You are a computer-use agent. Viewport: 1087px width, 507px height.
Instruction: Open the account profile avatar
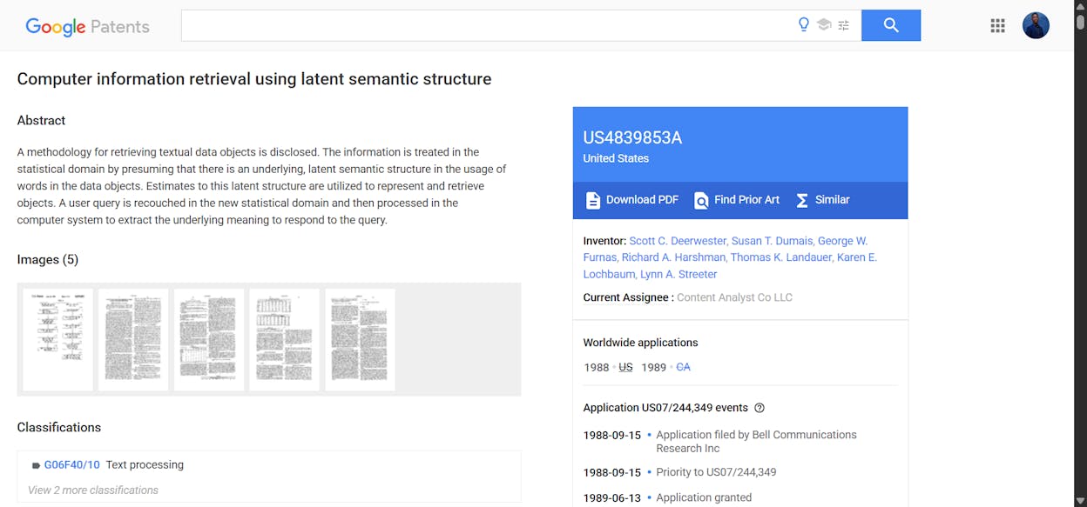click(1036, 25)
